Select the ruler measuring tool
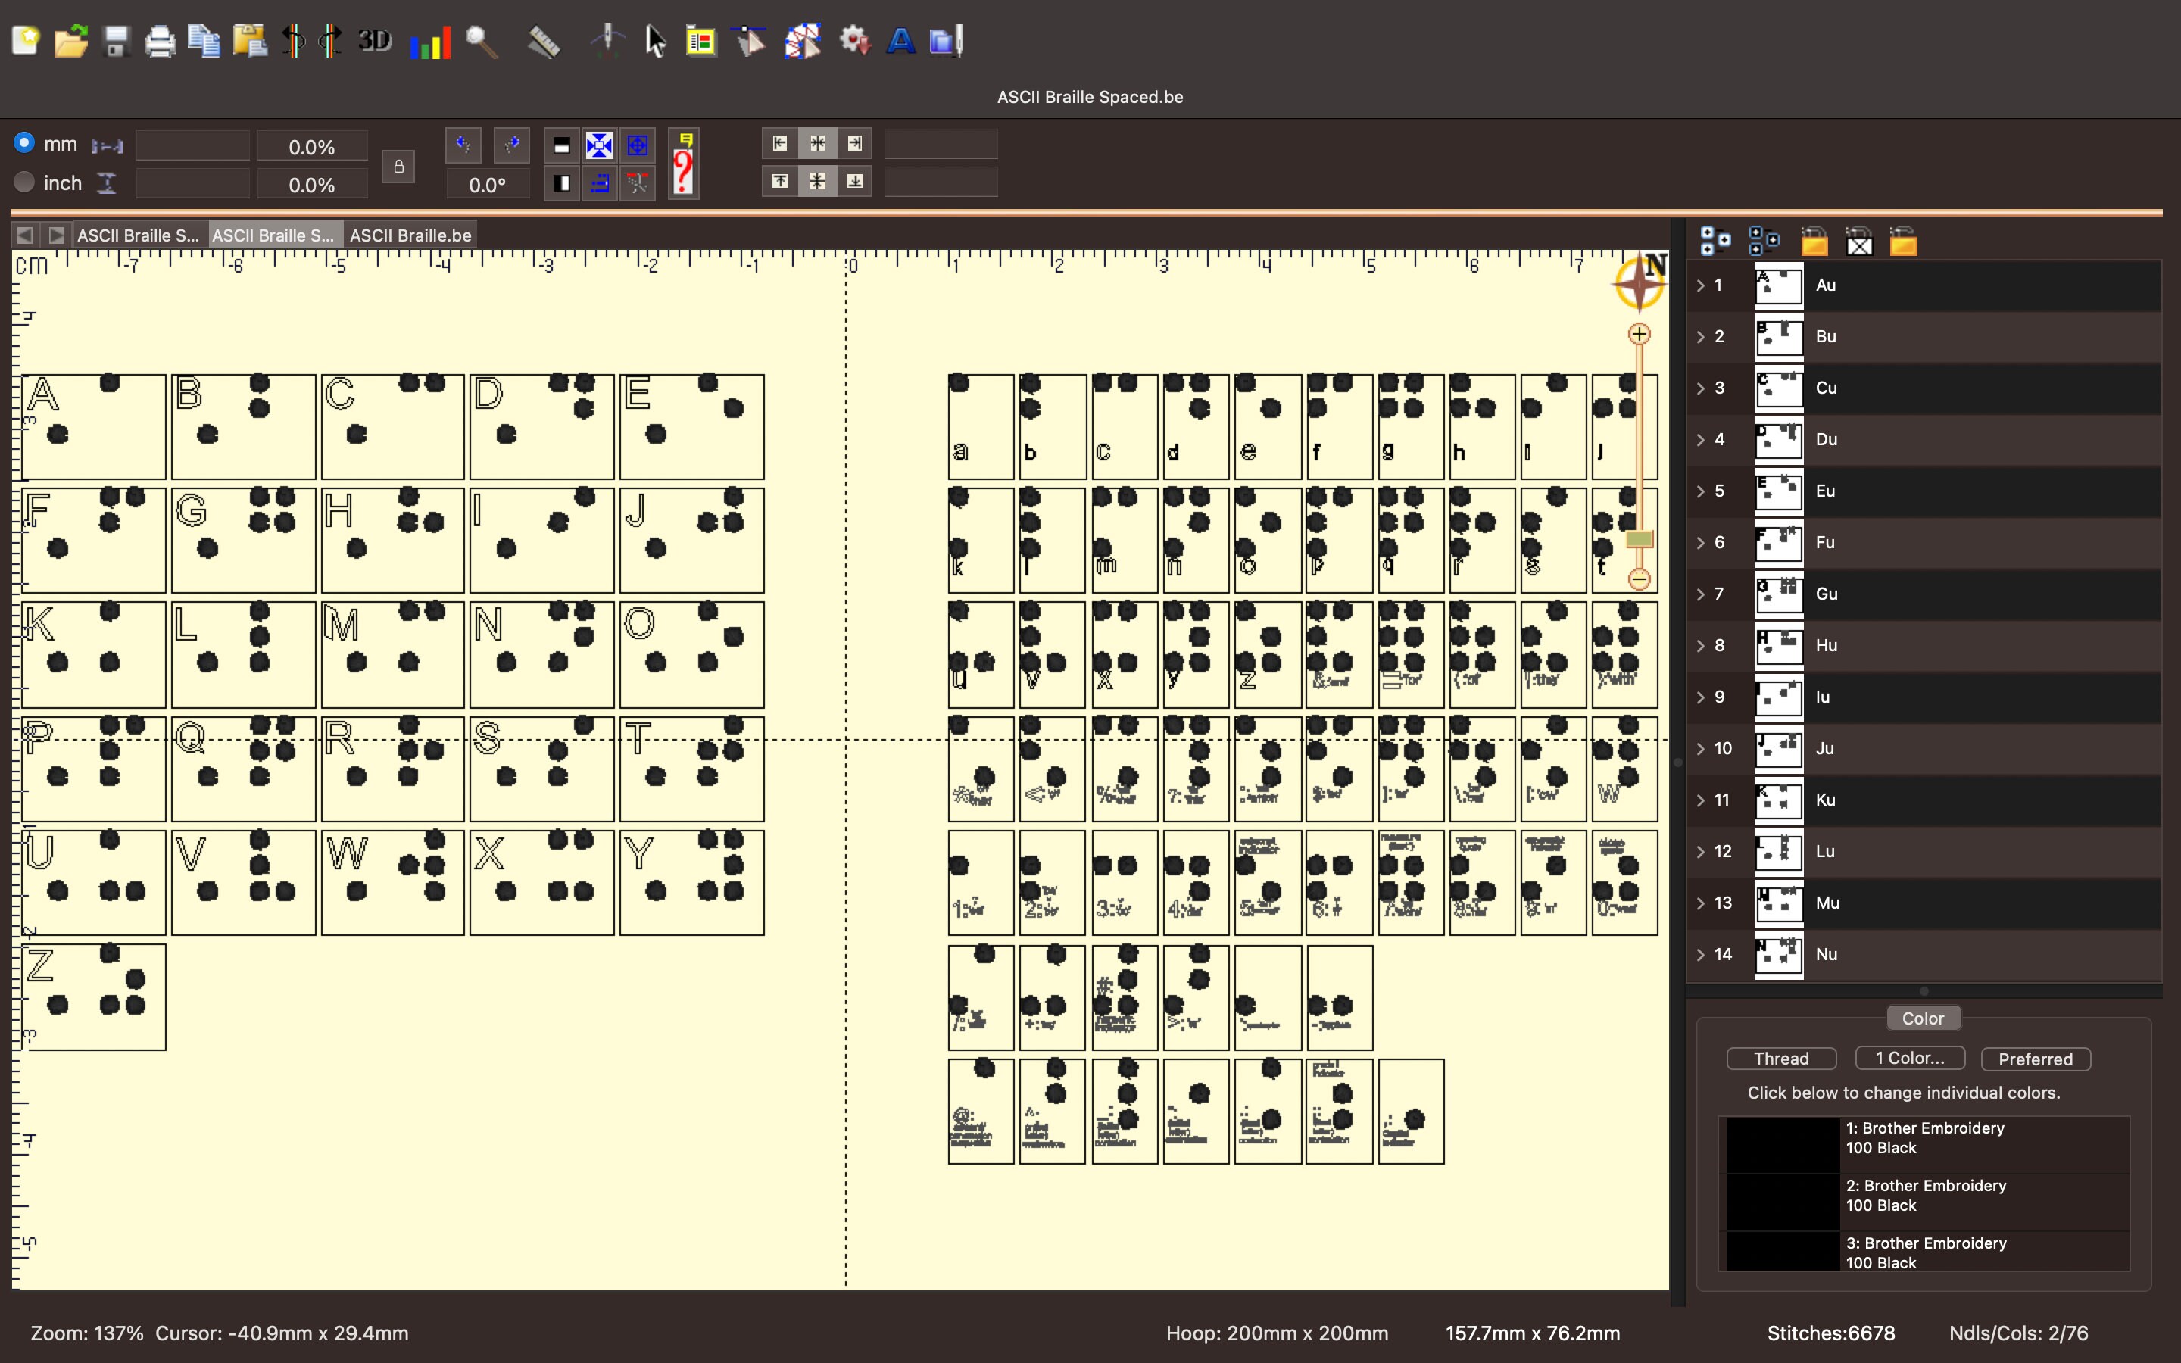 (544, 41)
